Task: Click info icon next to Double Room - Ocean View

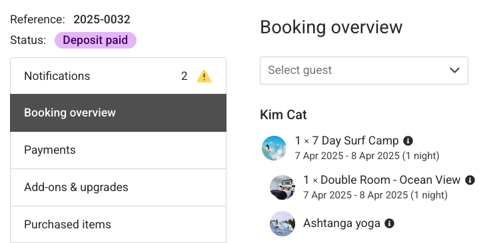Action: (x=470, y=180)
